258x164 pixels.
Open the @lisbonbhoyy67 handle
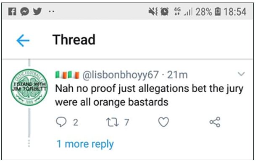pyautogui.click(x=121, y=75)
